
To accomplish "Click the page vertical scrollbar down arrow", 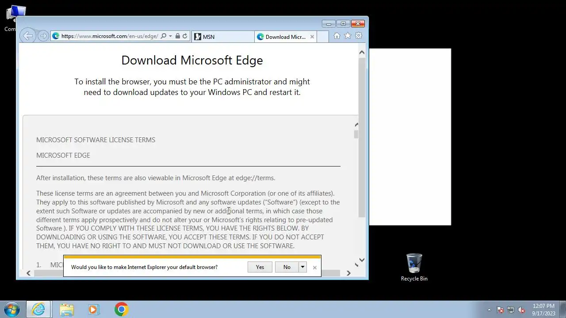I will point(362,260).
